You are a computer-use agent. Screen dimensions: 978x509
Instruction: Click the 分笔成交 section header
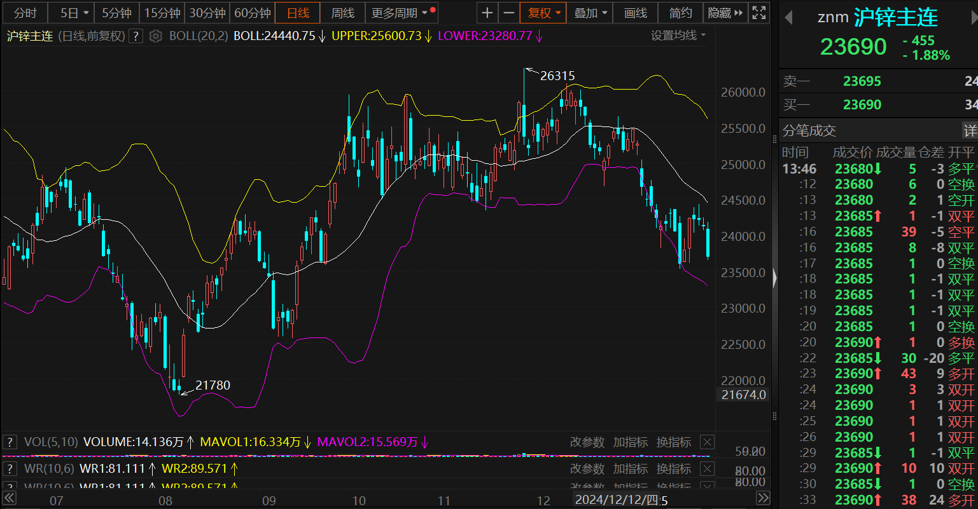[x=809, y=131]
